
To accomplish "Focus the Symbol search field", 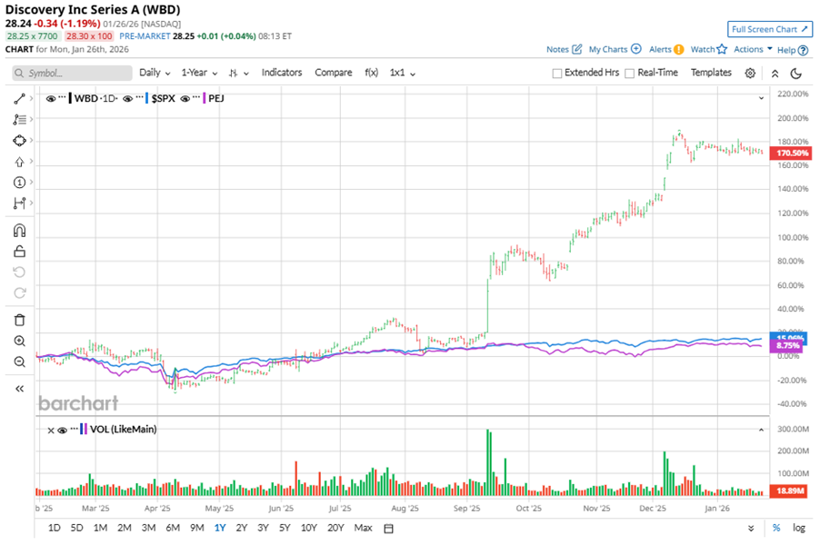I will 72,74.
